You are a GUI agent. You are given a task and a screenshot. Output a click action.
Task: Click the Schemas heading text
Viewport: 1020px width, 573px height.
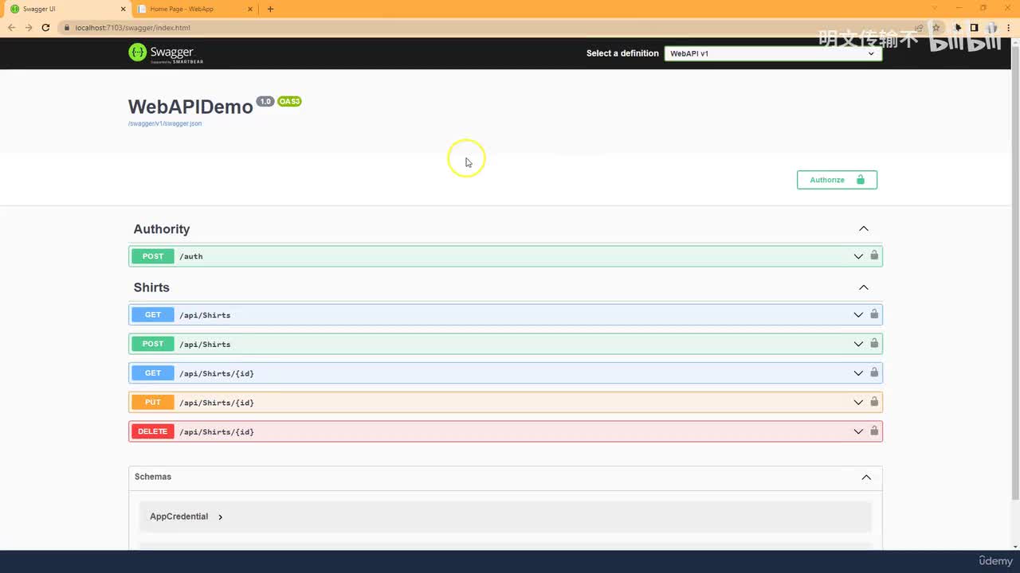[153, 477]
